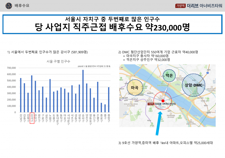Click the 은평구 x-axis label

pyautogui.click(x=98, y=118)
